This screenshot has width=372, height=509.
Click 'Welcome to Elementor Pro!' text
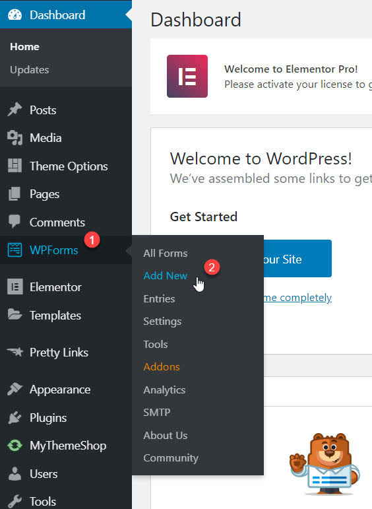click(x=291, y=69)
